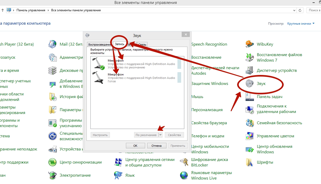321x184 pixels.
Task: Open the Крупные значки view dropdown
Action: tap(301, 24)
